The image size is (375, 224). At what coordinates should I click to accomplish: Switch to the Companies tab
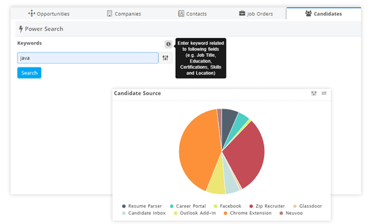[124, 13]
